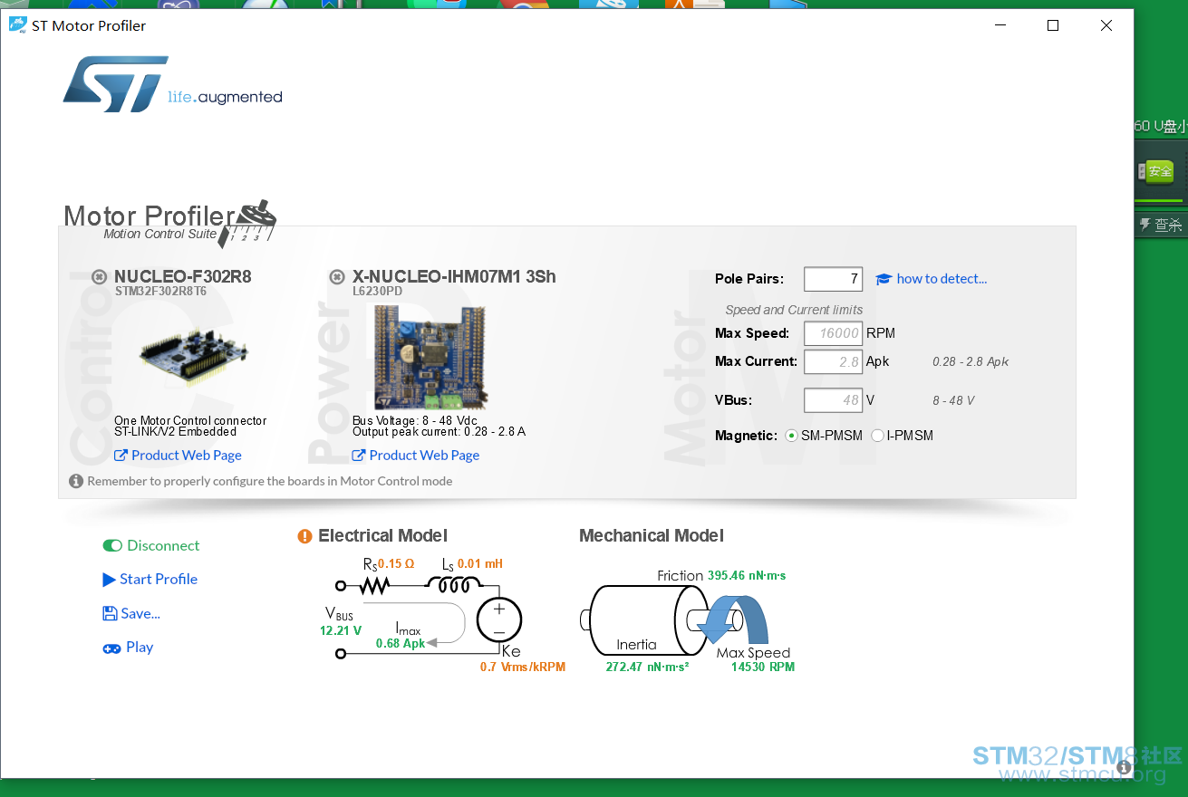Open the NUCLEO-F302R8 Product Web Page link
The image size is (1188, 797).
tap(178, 455)
